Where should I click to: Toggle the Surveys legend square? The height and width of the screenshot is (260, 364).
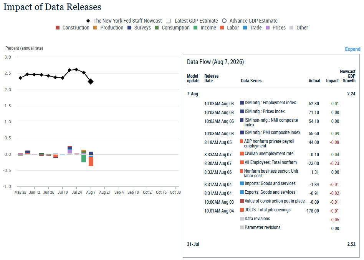[129, 28]
